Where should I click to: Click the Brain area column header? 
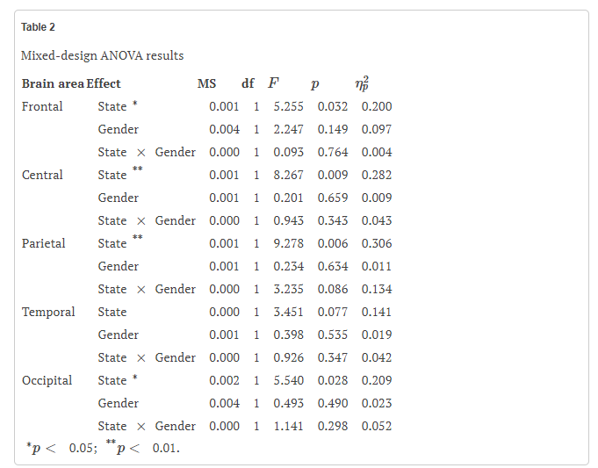click(53, 83)
